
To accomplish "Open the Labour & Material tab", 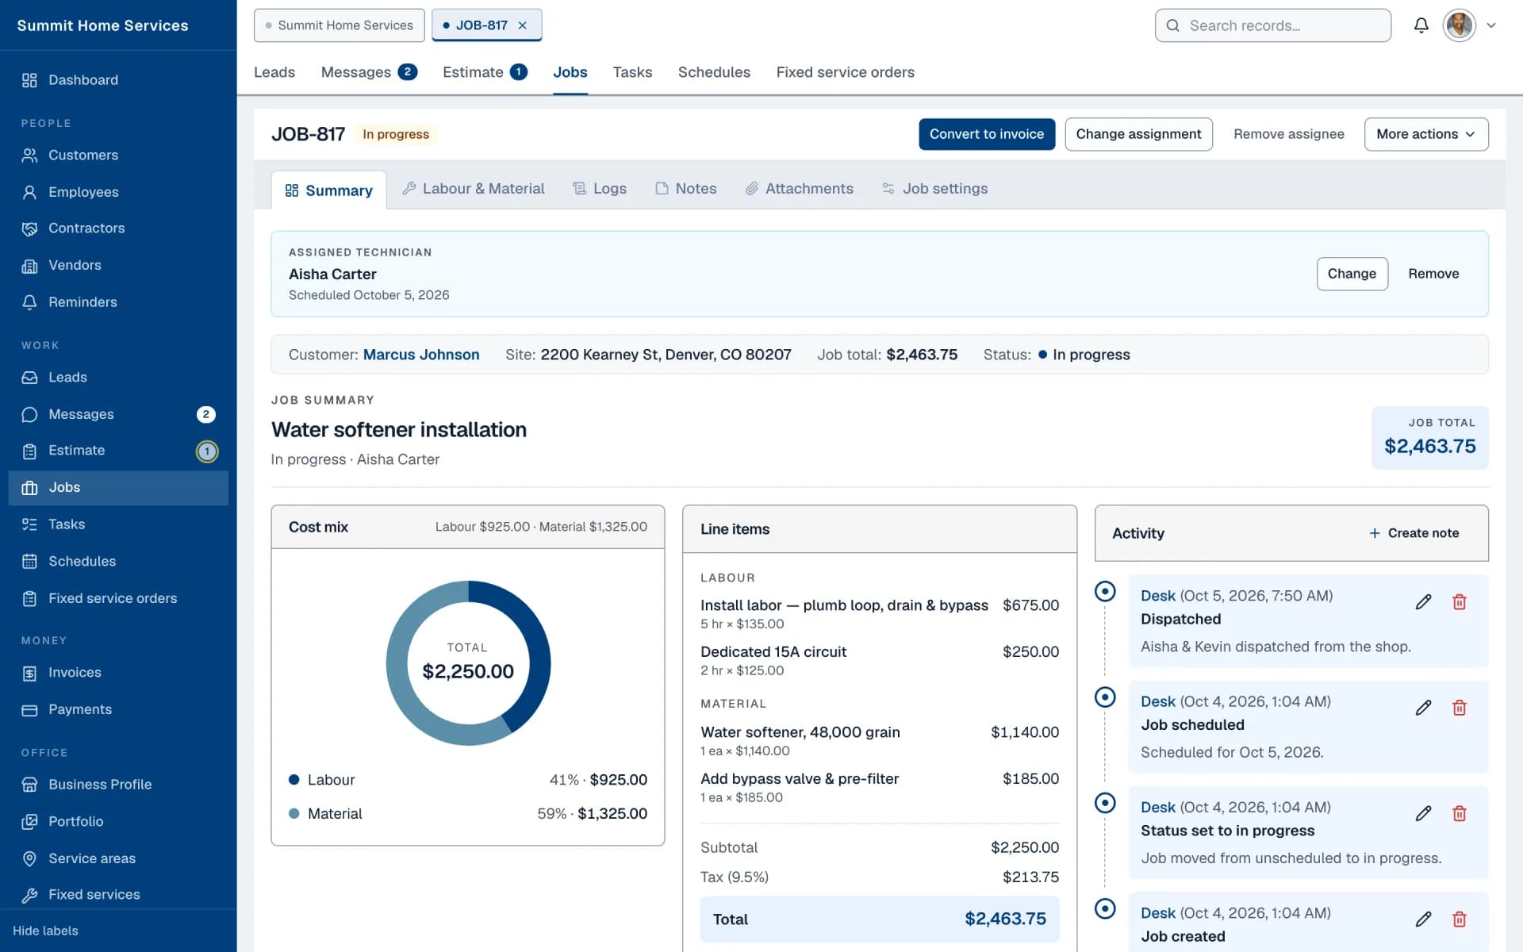I will [474, 189].
